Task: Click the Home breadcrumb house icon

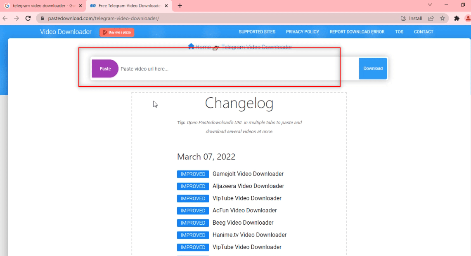Action: click(x=191, y=47)
